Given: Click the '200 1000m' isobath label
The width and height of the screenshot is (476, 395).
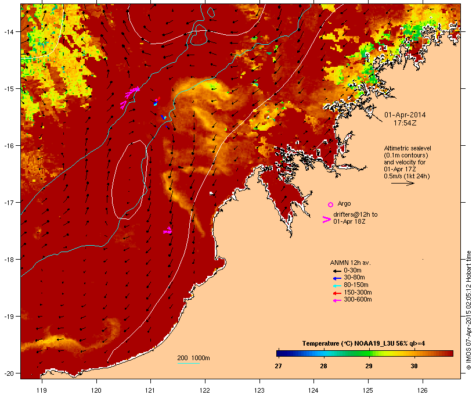Looking at the screenshot, I should tap(193, 358).
